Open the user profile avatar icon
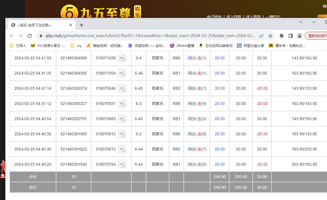Viewport: 327px width, 200px height. coord(300,36)
